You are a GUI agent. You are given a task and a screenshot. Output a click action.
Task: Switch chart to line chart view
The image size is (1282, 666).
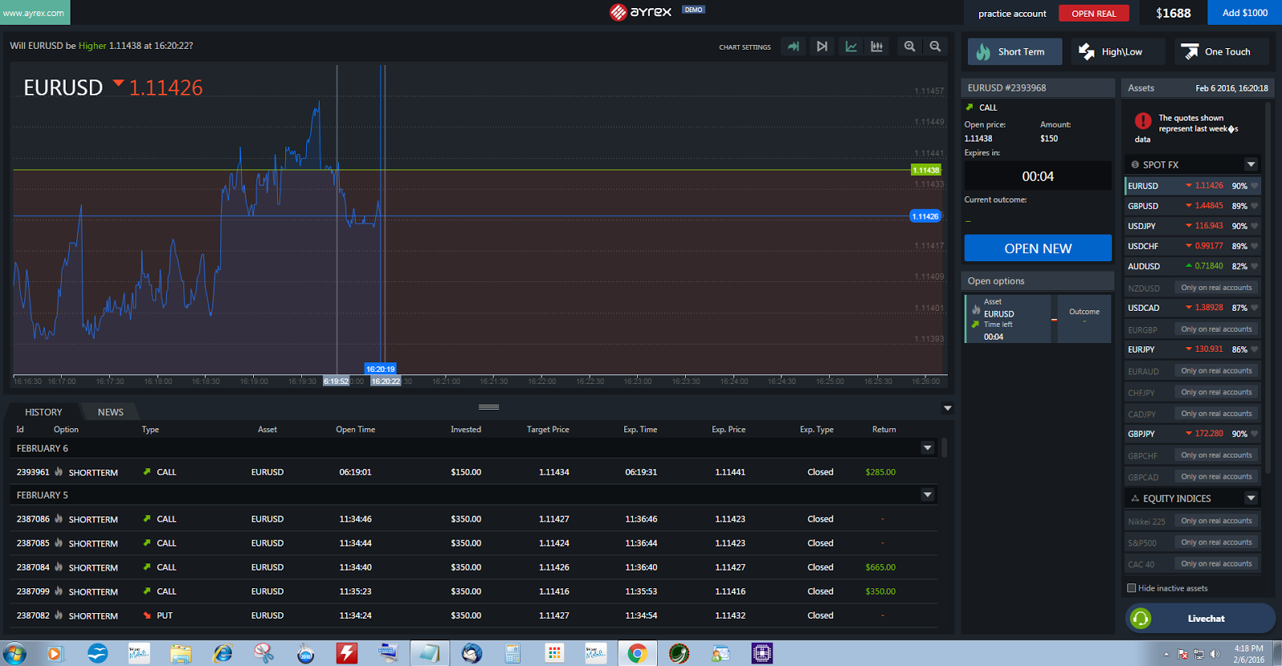pos(851,46)
